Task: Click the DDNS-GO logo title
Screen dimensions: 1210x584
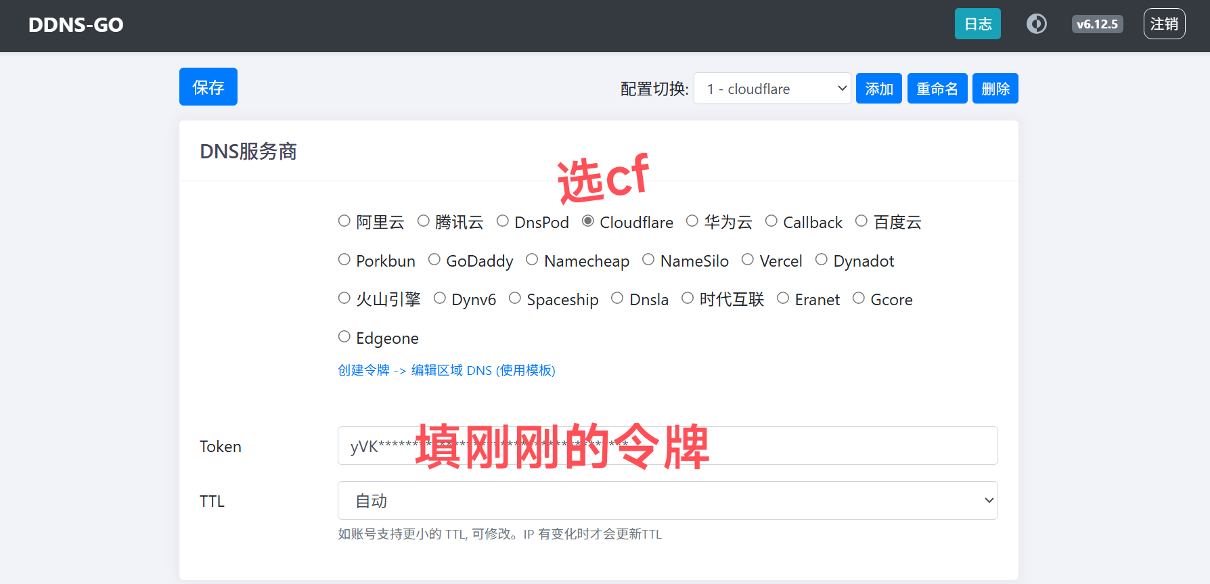Action: [76, 25]
